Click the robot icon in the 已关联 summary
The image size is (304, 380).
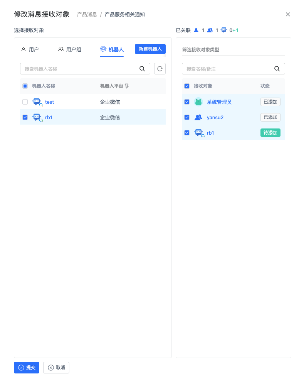[224, 30]
